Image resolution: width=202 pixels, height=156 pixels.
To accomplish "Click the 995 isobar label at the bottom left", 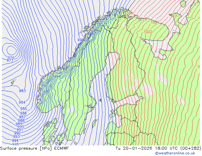I will tap(16, 144).
